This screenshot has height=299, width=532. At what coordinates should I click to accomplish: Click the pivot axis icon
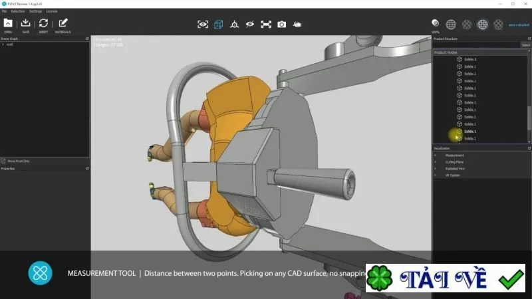click(235, 25)
